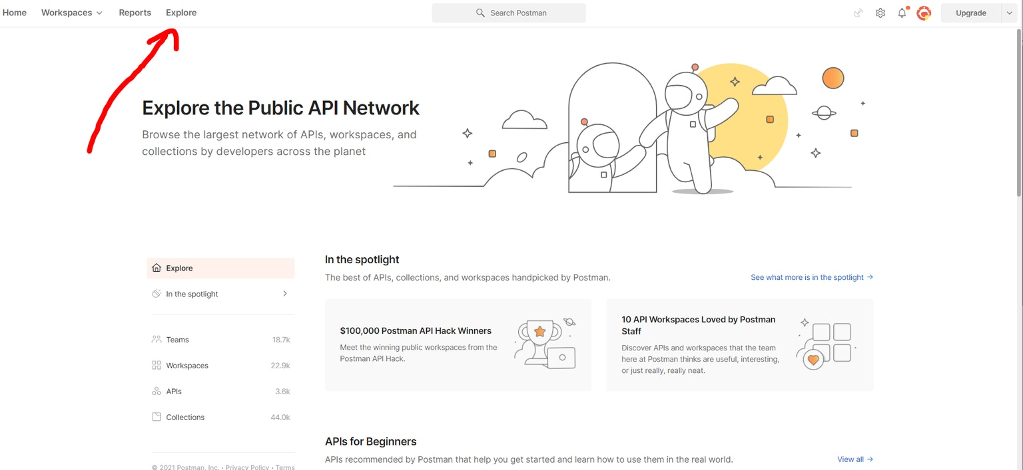Click the APIs for Beginners heading

coord(371,441)
